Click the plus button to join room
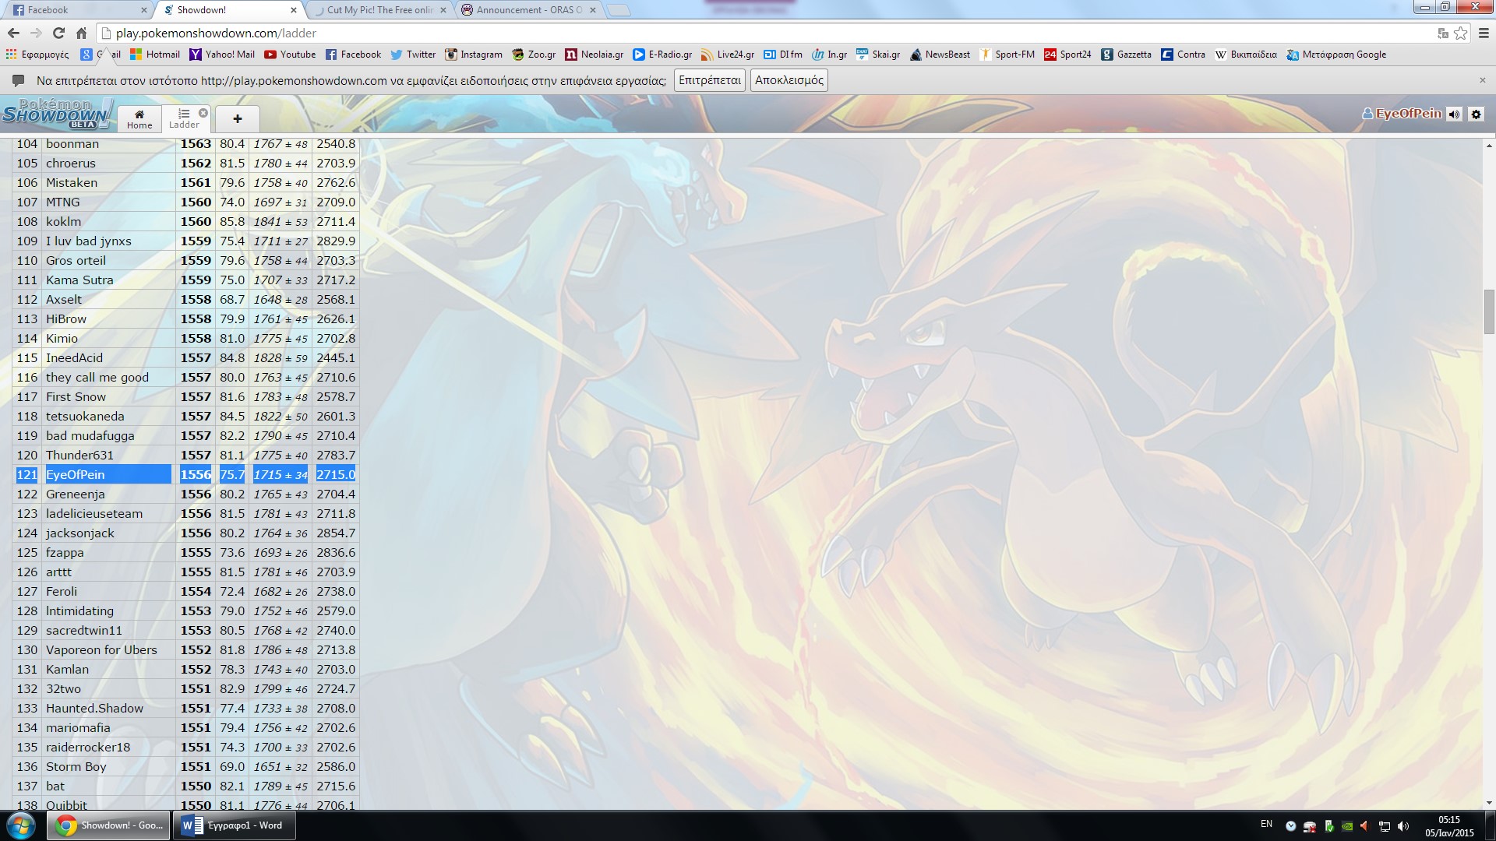This screenshot has height=841, width=1496. 238,118
